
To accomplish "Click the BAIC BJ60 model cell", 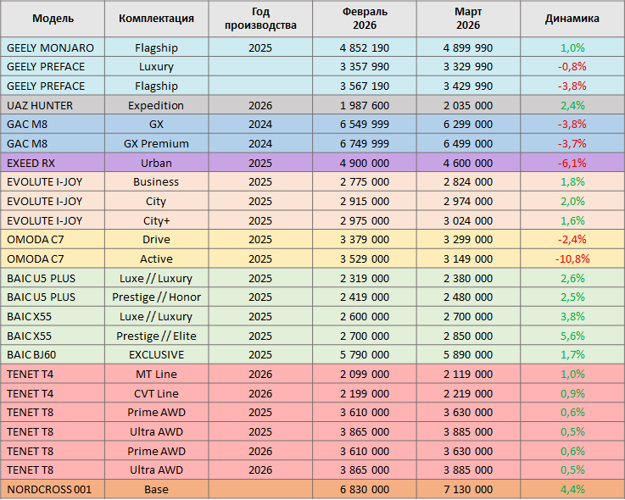I will point(35,354).
